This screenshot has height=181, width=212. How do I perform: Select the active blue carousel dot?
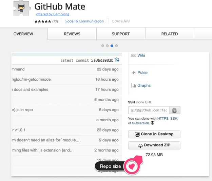point(112,46)
